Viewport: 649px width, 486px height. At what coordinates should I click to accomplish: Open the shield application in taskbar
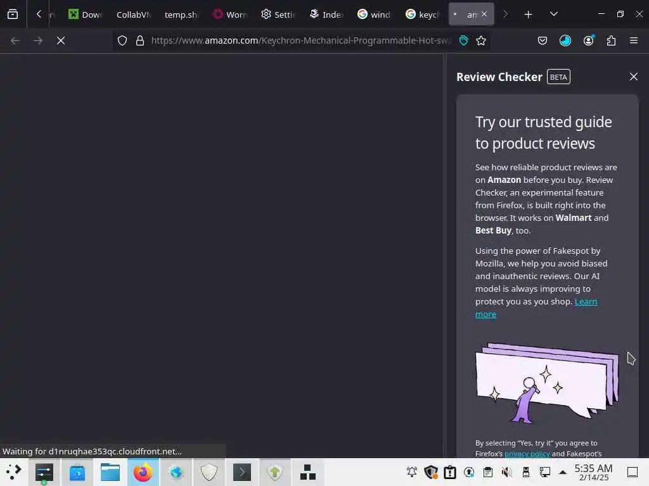coord(209,472)
